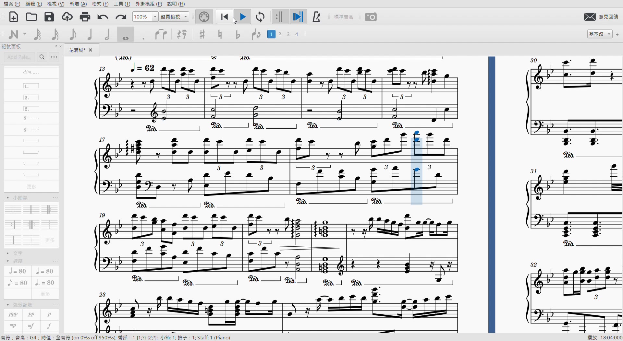Viewport: 623px width, 341px height.
Task: Start playback with the Play button
Action: [x=242, y=17]
